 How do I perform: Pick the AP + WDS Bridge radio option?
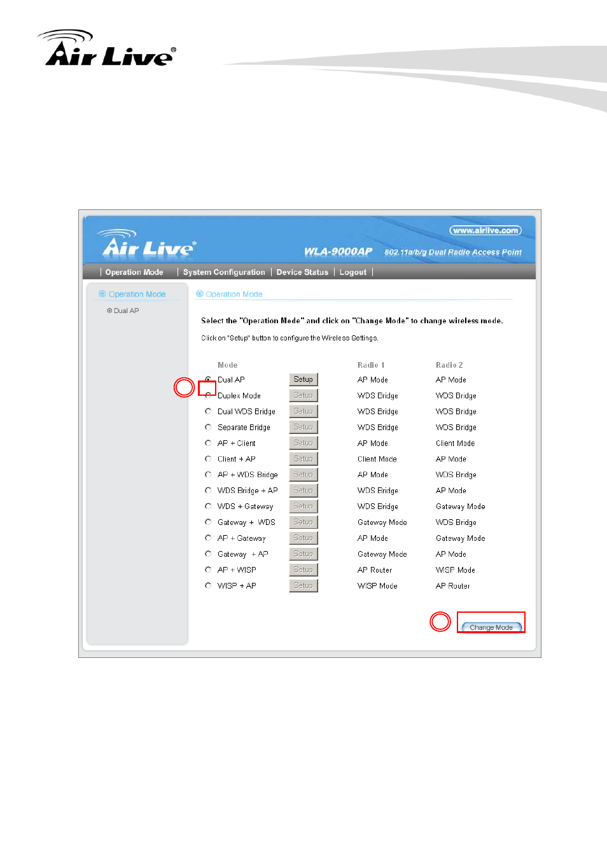(208, 475)
